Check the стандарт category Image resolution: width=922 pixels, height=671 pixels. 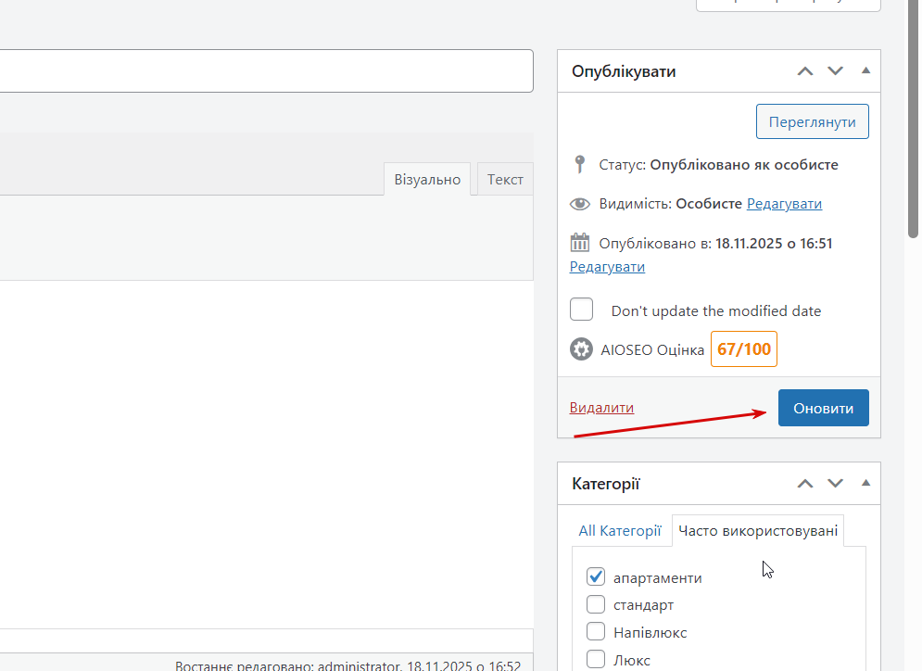coord(596,605)
